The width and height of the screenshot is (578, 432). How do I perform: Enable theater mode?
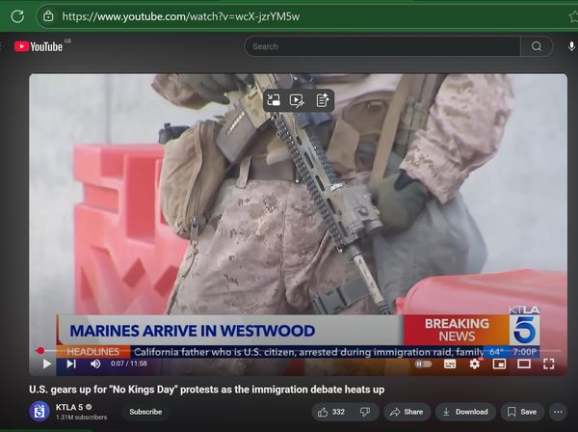524,364
